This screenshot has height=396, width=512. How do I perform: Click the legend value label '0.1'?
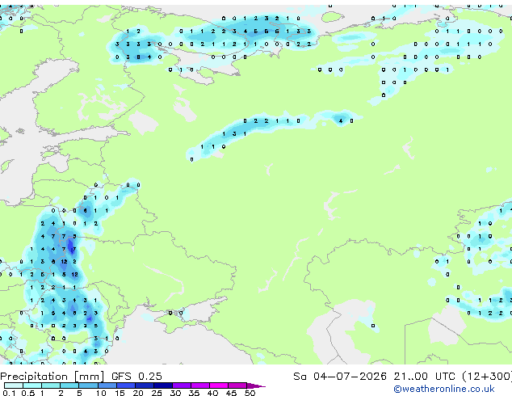[9, 393]
